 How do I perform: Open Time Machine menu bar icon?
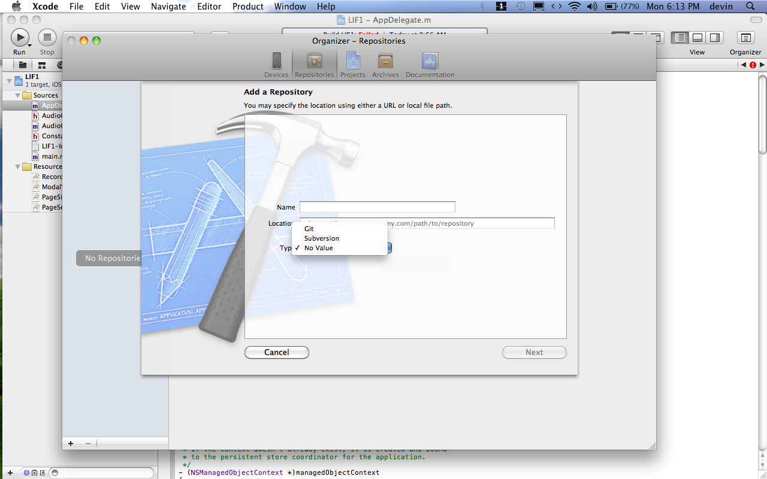tap(521, 7)
